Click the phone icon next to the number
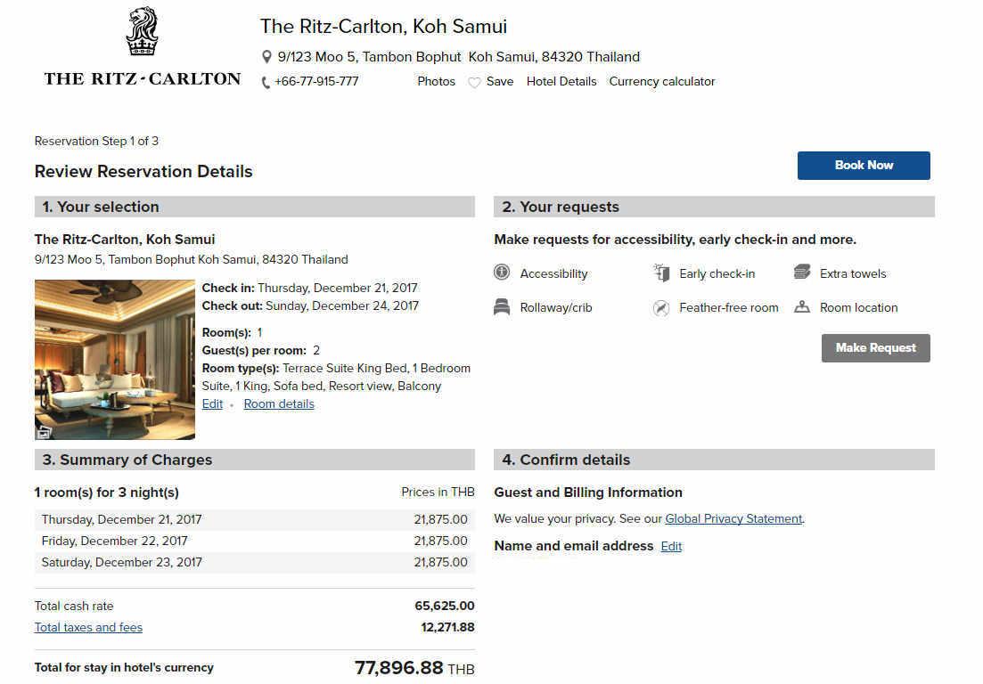The width and height of the screenshot is (983, 684). [x=265, y=82]
